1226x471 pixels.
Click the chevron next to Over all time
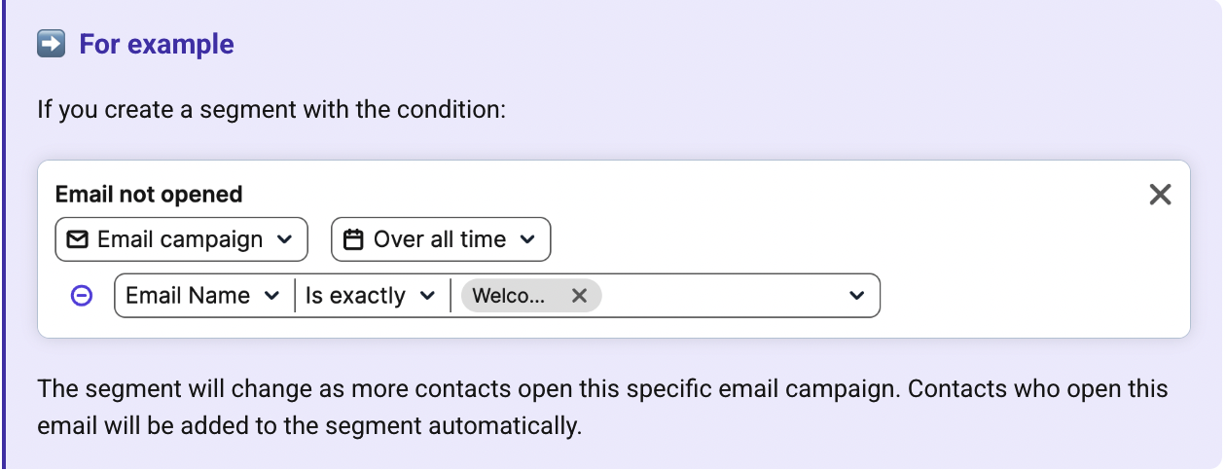[526, 239]
